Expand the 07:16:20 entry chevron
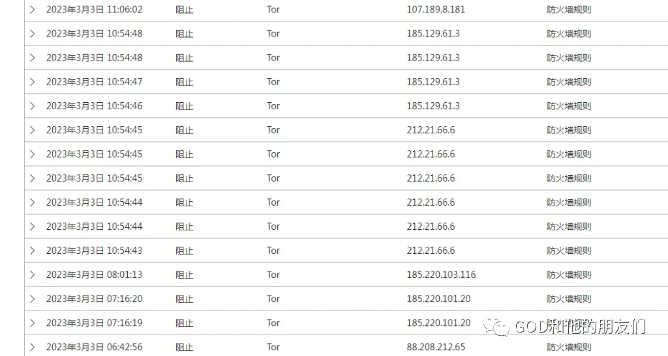The height and width of the screenshot is (356, 668). click(32, 299)
